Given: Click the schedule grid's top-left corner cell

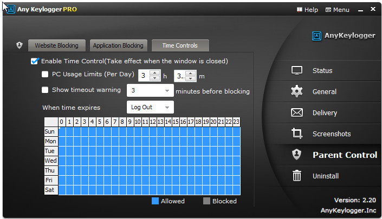Looking at the screenshot, I should tap(51, 122).
